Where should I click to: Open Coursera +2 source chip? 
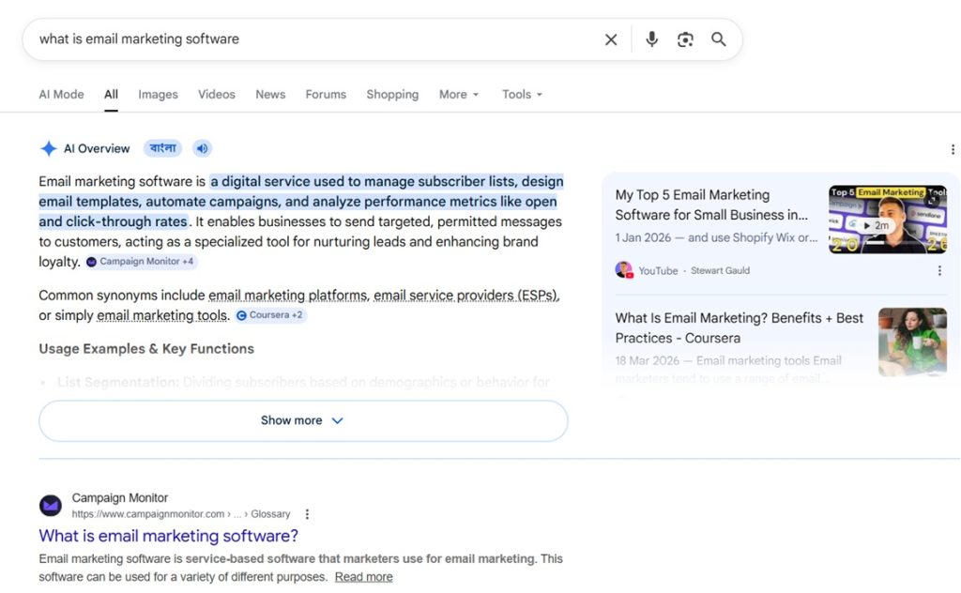(270, 315)
